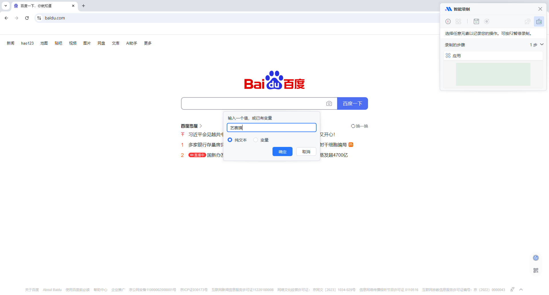Select the 纯文本 radio option
This screenshot has width=549, height=295.
coord(230,140)
